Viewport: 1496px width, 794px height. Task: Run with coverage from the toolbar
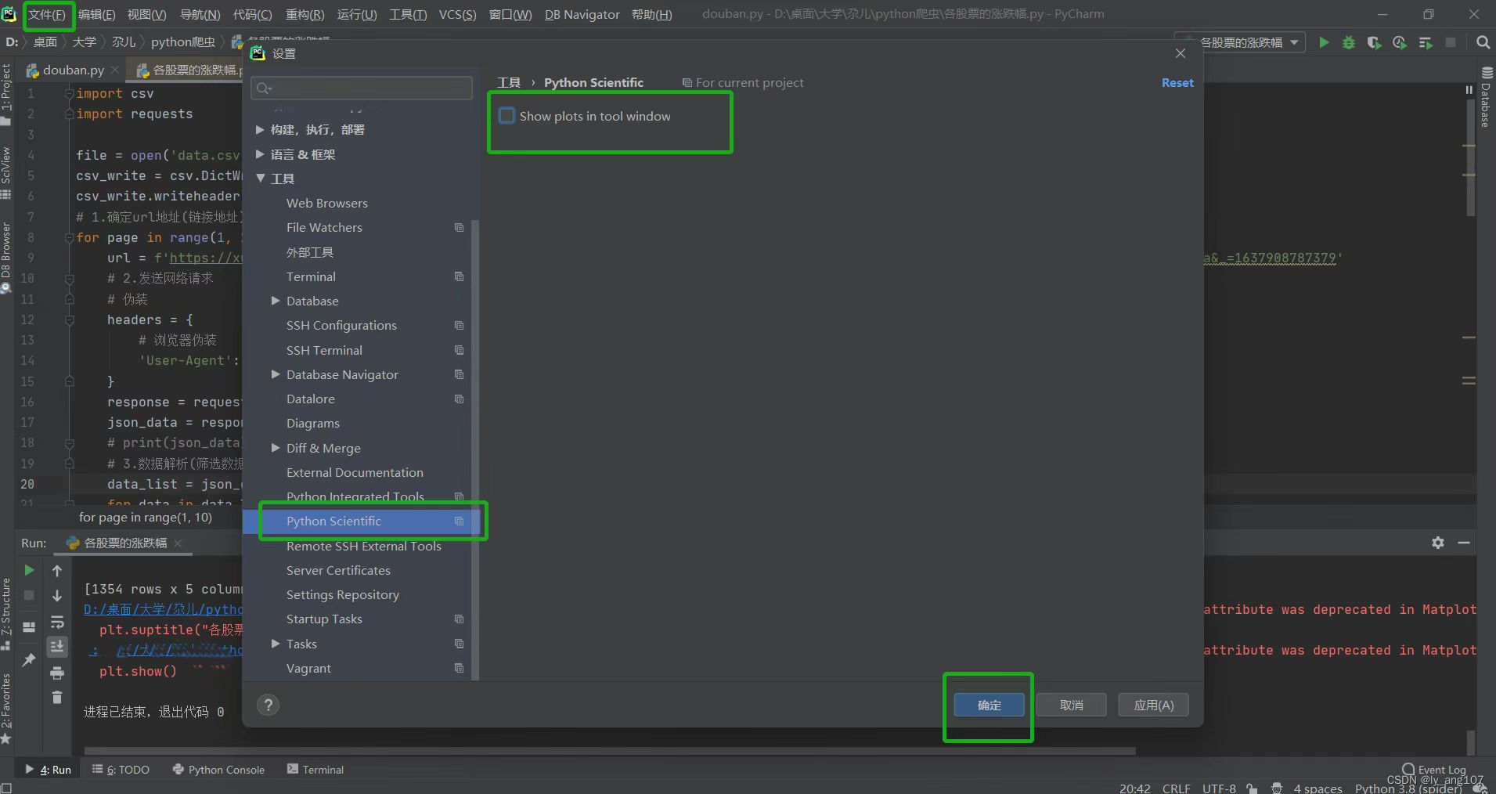pyautogui.click(x=1374, y=42)
